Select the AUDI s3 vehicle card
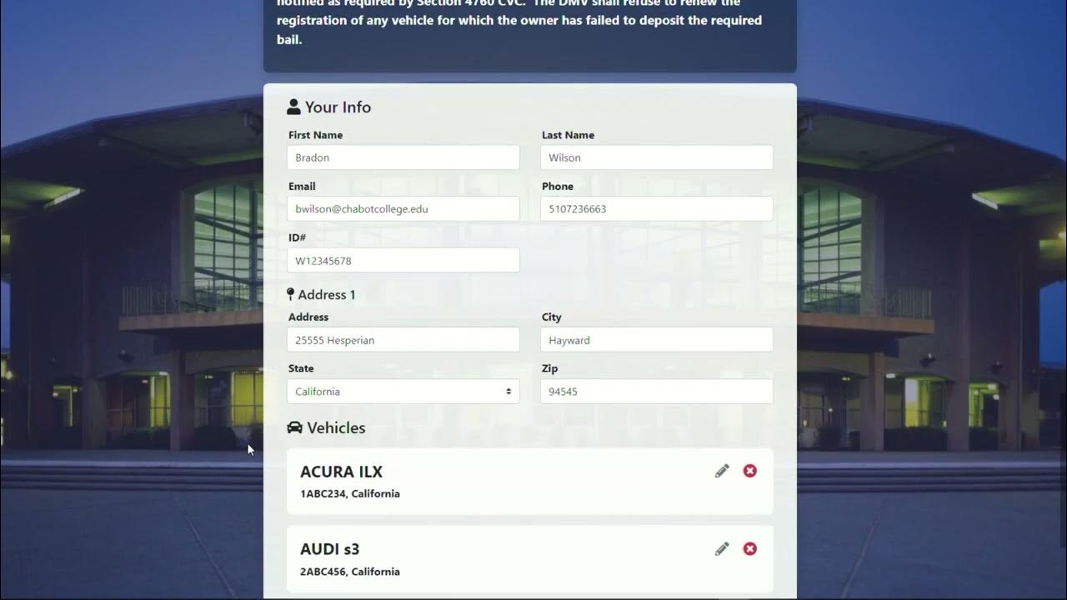 point(500,559)
